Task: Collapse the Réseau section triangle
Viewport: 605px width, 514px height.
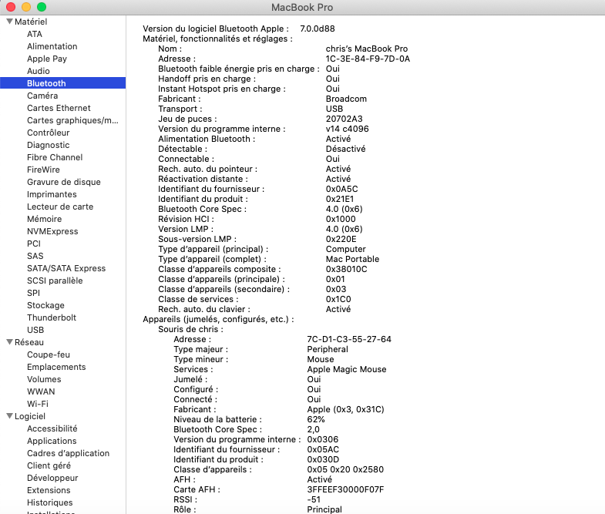Action: click(10, 342)
